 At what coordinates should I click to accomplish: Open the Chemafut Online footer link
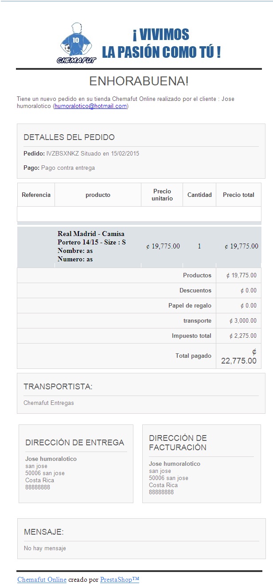coord(42,580)
